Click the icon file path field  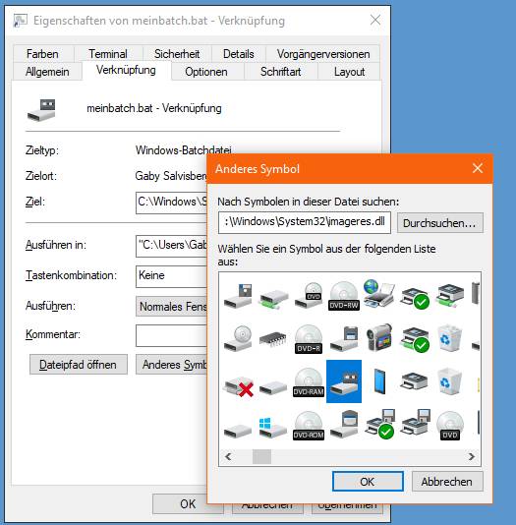click(x=304, y=222)
